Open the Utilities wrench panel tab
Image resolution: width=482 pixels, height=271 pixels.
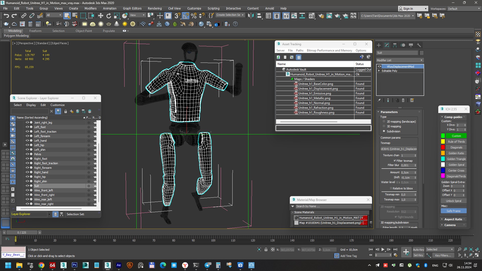(x=419, y=45)
